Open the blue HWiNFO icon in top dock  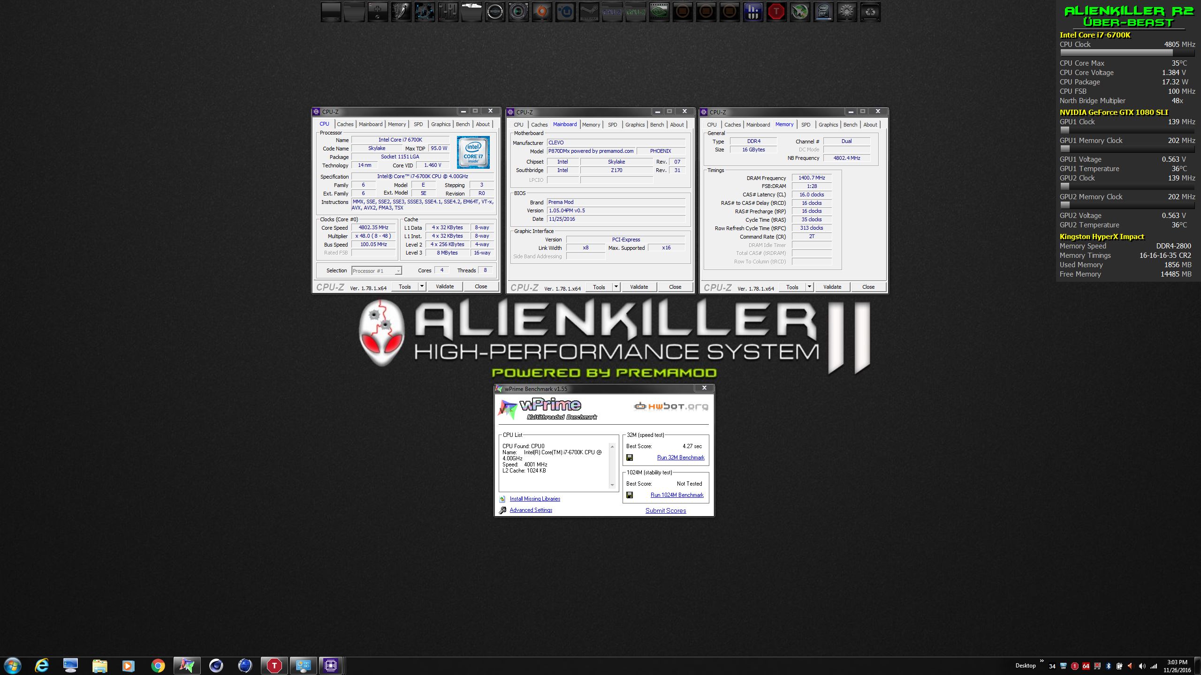click(753, 12)
